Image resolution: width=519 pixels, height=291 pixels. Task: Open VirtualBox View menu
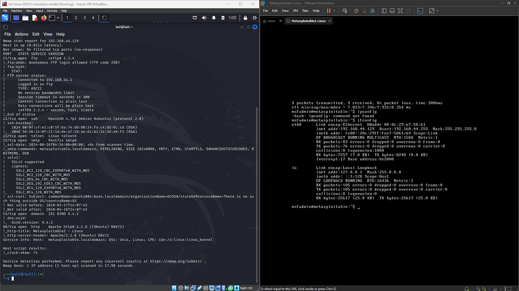click(x=29, y=11)
